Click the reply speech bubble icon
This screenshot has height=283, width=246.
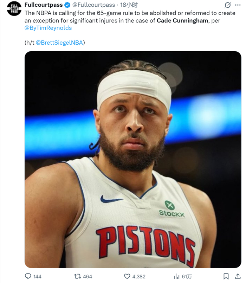click(x=28, y=276)
